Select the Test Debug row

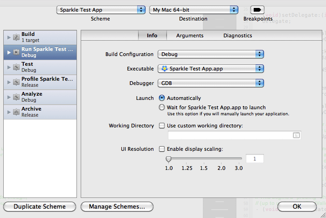click(40, 67)
